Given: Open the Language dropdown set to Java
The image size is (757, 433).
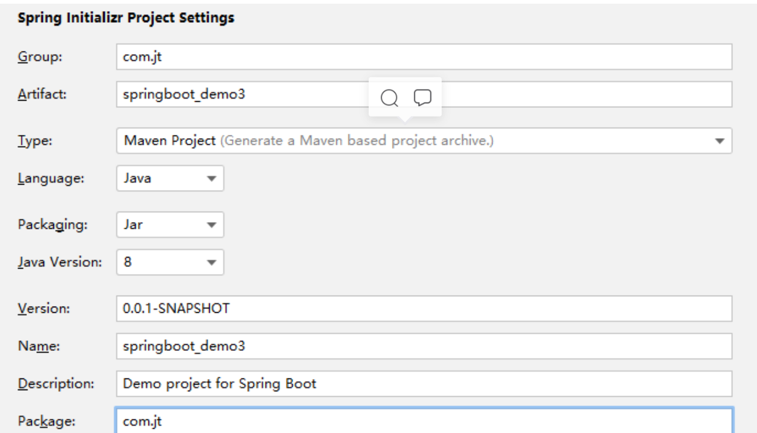Looking at the screenshot, I should [170, 179].
